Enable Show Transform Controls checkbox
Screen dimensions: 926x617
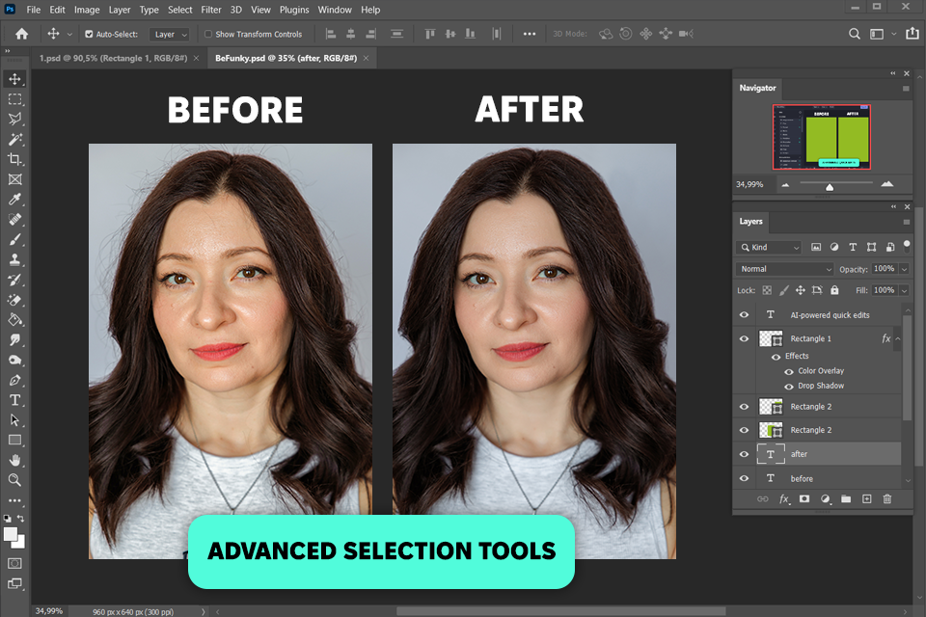coord(208,35)
